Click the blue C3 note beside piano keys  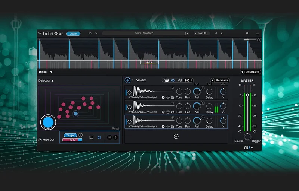(x=99, y=137)
